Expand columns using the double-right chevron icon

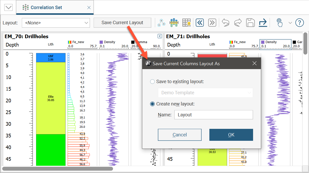pyautogui.click(x=212, y=23)
